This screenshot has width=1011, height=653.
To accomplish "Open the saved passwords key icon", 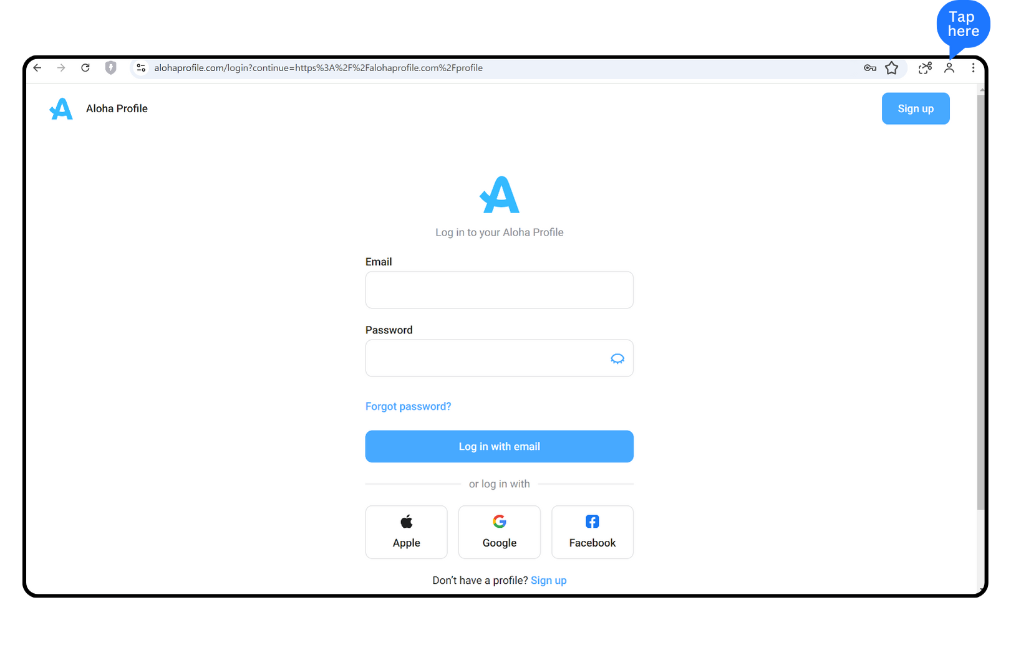I will (870, 68).
